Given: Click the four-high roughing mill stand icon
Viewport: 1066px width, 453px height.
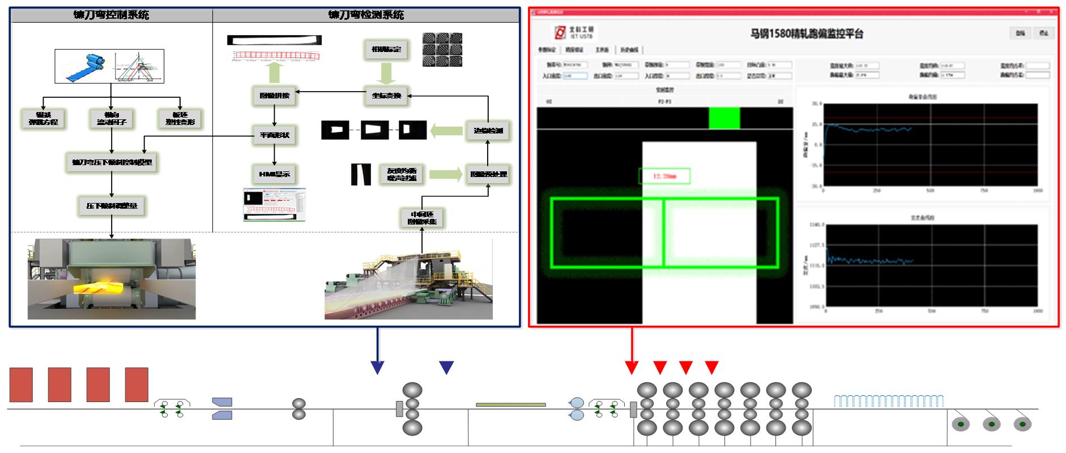Looking at the screenshot, I should [x=412, y=409].
